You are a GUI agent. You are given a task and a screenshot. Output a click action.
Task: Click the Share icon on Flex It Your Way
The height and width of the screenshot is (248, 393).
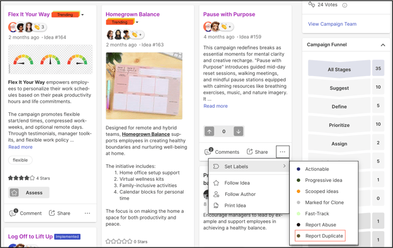(x=52, y=213)
